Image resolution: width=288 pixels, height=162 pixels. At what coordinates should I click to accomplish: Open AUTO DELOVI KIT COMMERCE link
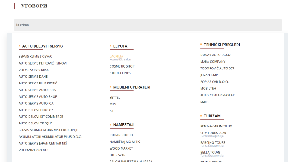tap(41, 117)
